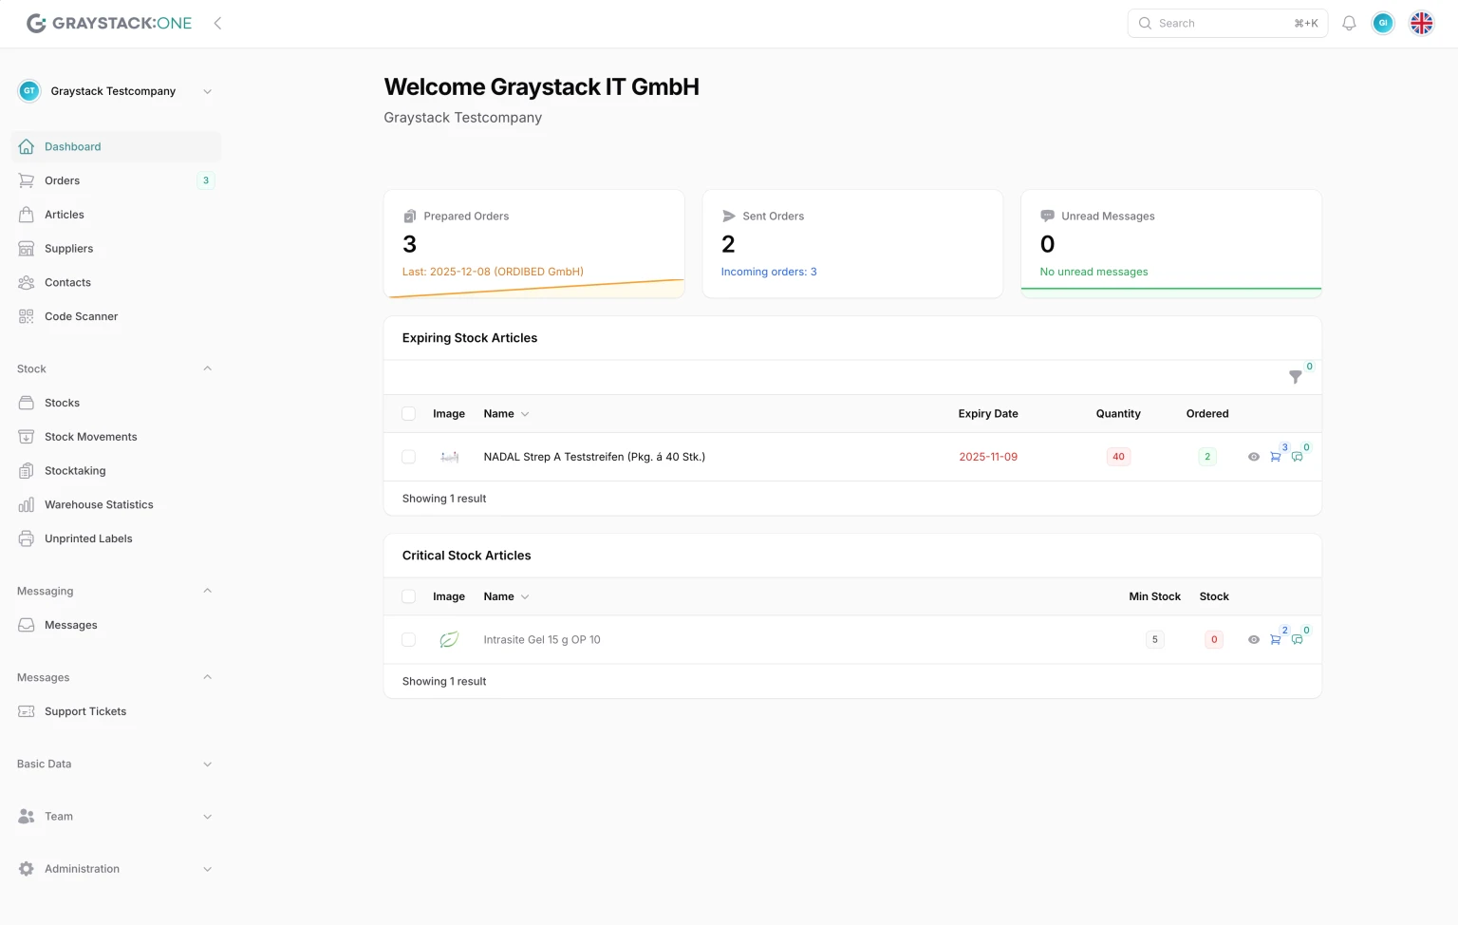Collapse sidebar with the back arrow
1458x925 pixels.
pos(217,24)
